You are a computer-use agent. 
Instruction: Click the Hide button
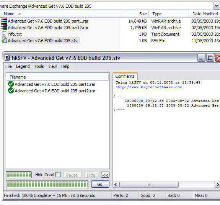coord(91,175)
